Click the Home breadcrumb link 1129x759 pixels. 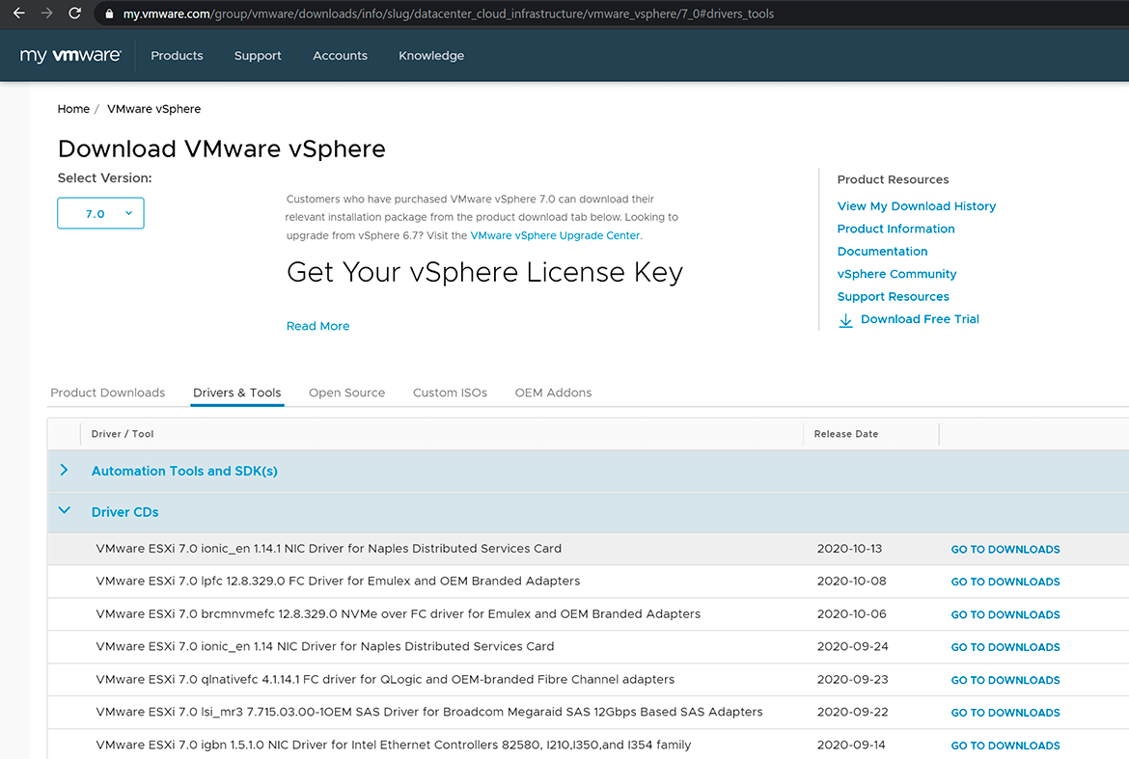pos(73,109)
